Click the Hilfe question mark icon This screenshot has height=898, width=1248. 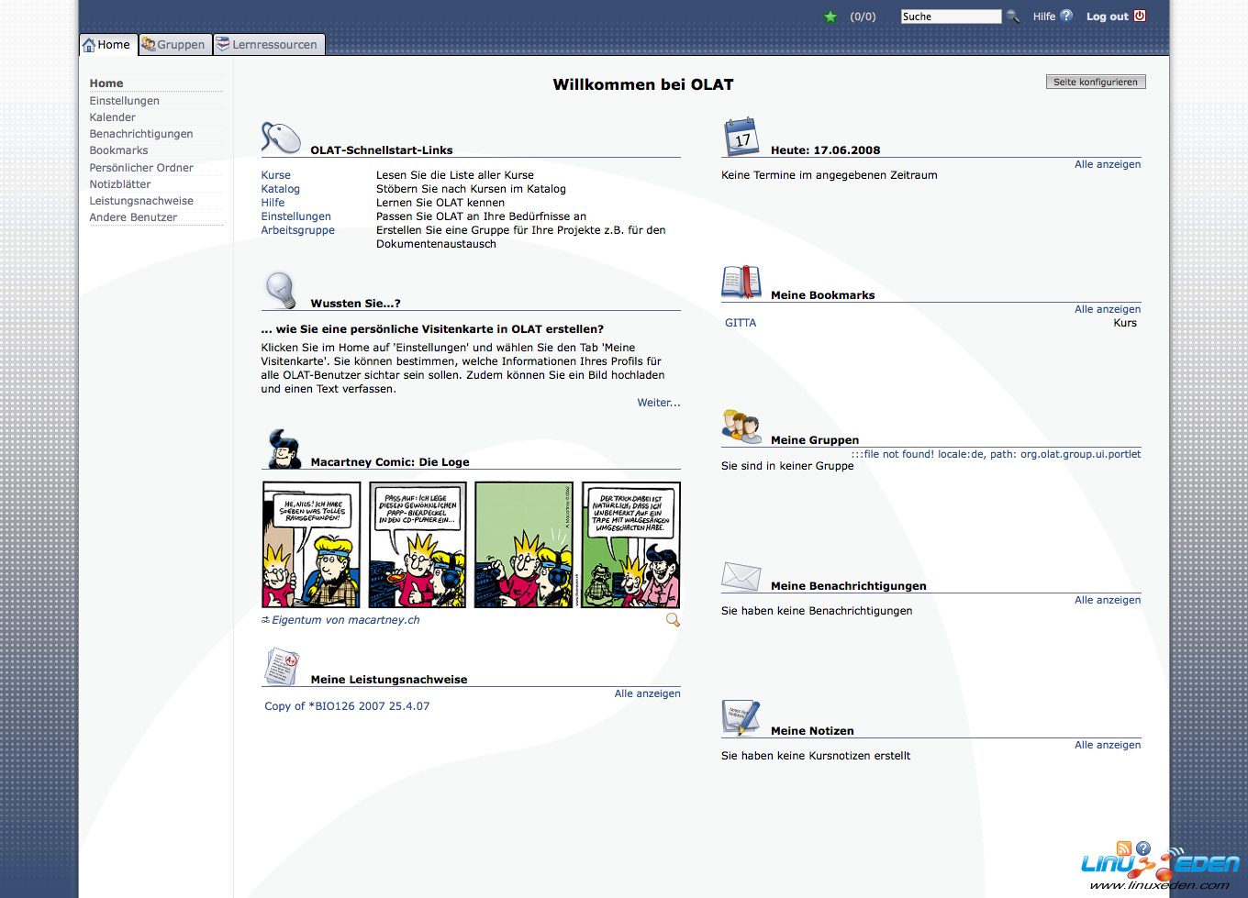(1066, 16)
